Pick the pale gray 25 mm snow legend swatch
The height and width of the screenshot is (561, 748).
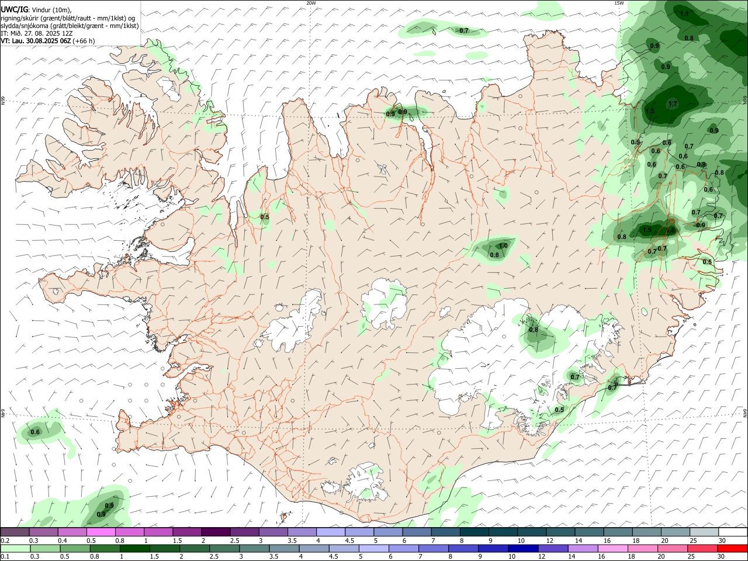[704, 532]
